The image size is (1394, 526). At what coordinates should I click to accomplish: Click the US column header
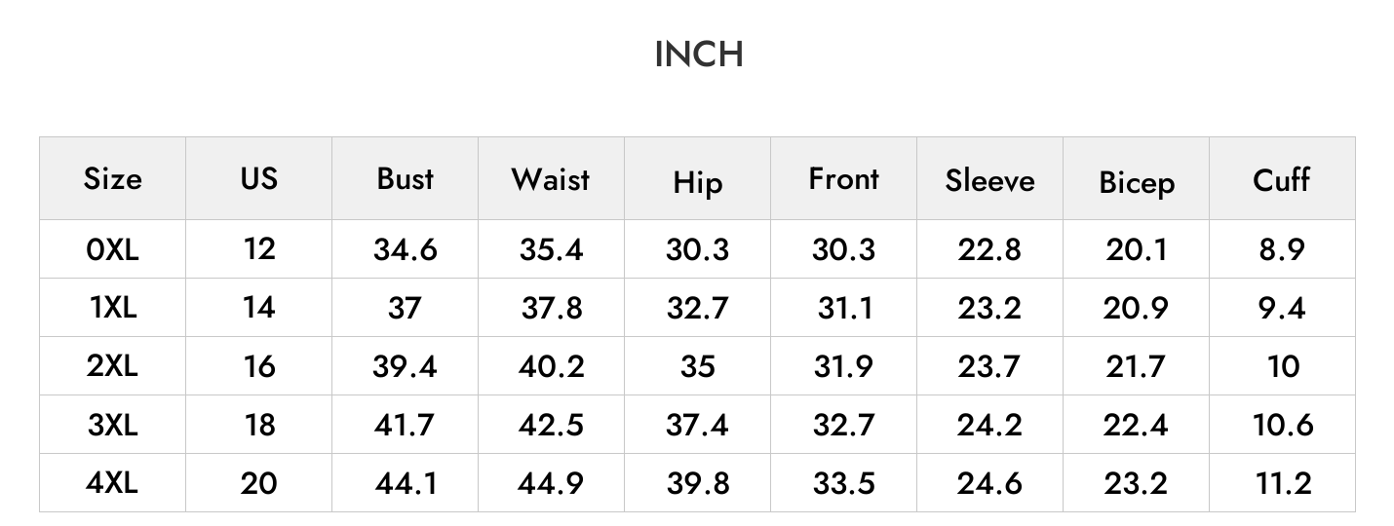[x=258, y=178]
